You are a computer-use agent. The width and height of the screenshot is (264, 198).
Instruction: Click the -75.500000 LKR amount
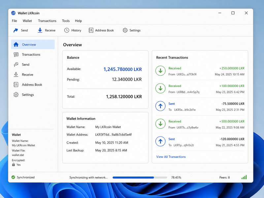point(233,104)
